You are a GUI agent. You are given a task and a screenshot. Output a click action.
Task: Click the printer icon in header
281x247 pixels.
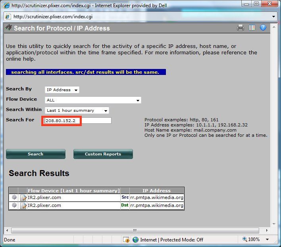241,28
